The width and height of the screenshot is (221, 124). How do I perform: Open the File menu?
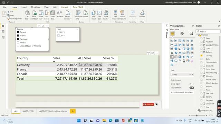click(4, 7)
